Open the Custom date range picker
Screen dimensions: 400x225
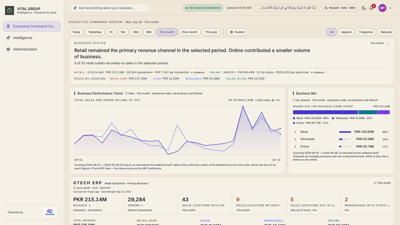(x=237, y=32)
